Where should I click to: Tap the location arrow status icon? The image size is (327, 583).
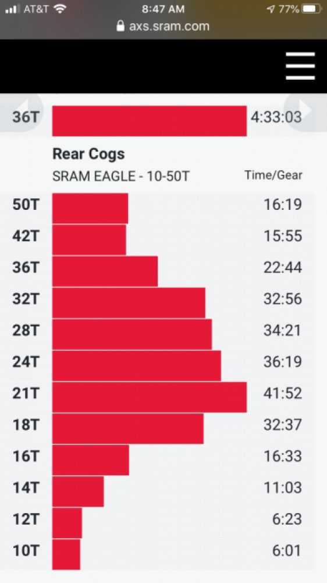271,9
